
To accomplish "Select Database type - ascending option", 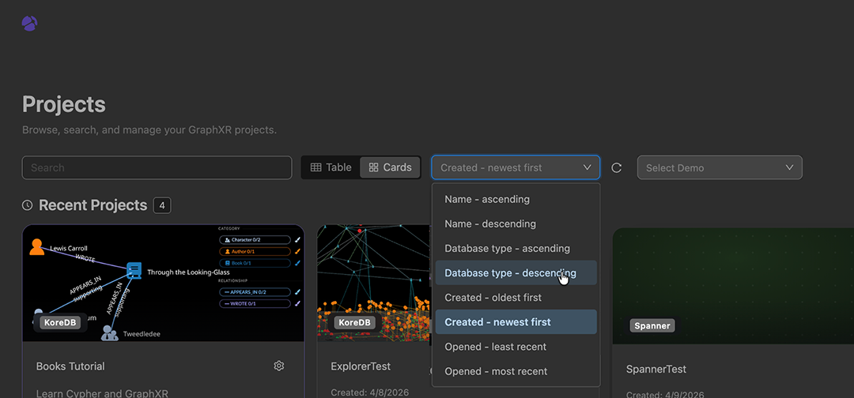I will pos(516,248).
